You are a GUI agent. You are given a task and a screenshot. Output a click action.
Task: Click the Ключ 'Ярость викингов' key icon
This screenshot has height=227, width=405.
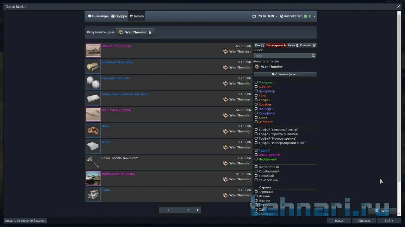(93, 162)
